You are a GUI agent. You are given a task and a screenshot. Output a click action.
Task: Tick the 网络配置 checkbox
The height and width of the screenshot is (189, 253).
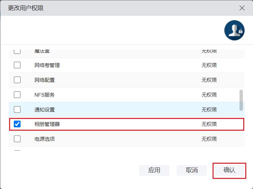point(17,80)
